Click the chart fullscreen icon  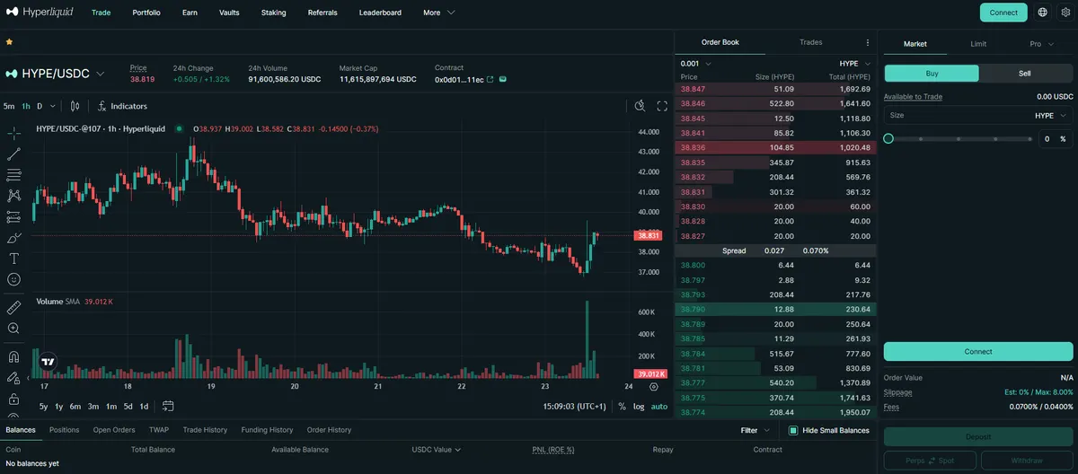tap(662, 106)
